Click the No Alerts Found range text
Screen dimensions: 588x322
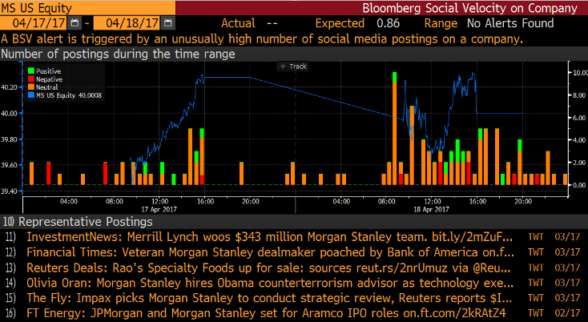point(510,23)
